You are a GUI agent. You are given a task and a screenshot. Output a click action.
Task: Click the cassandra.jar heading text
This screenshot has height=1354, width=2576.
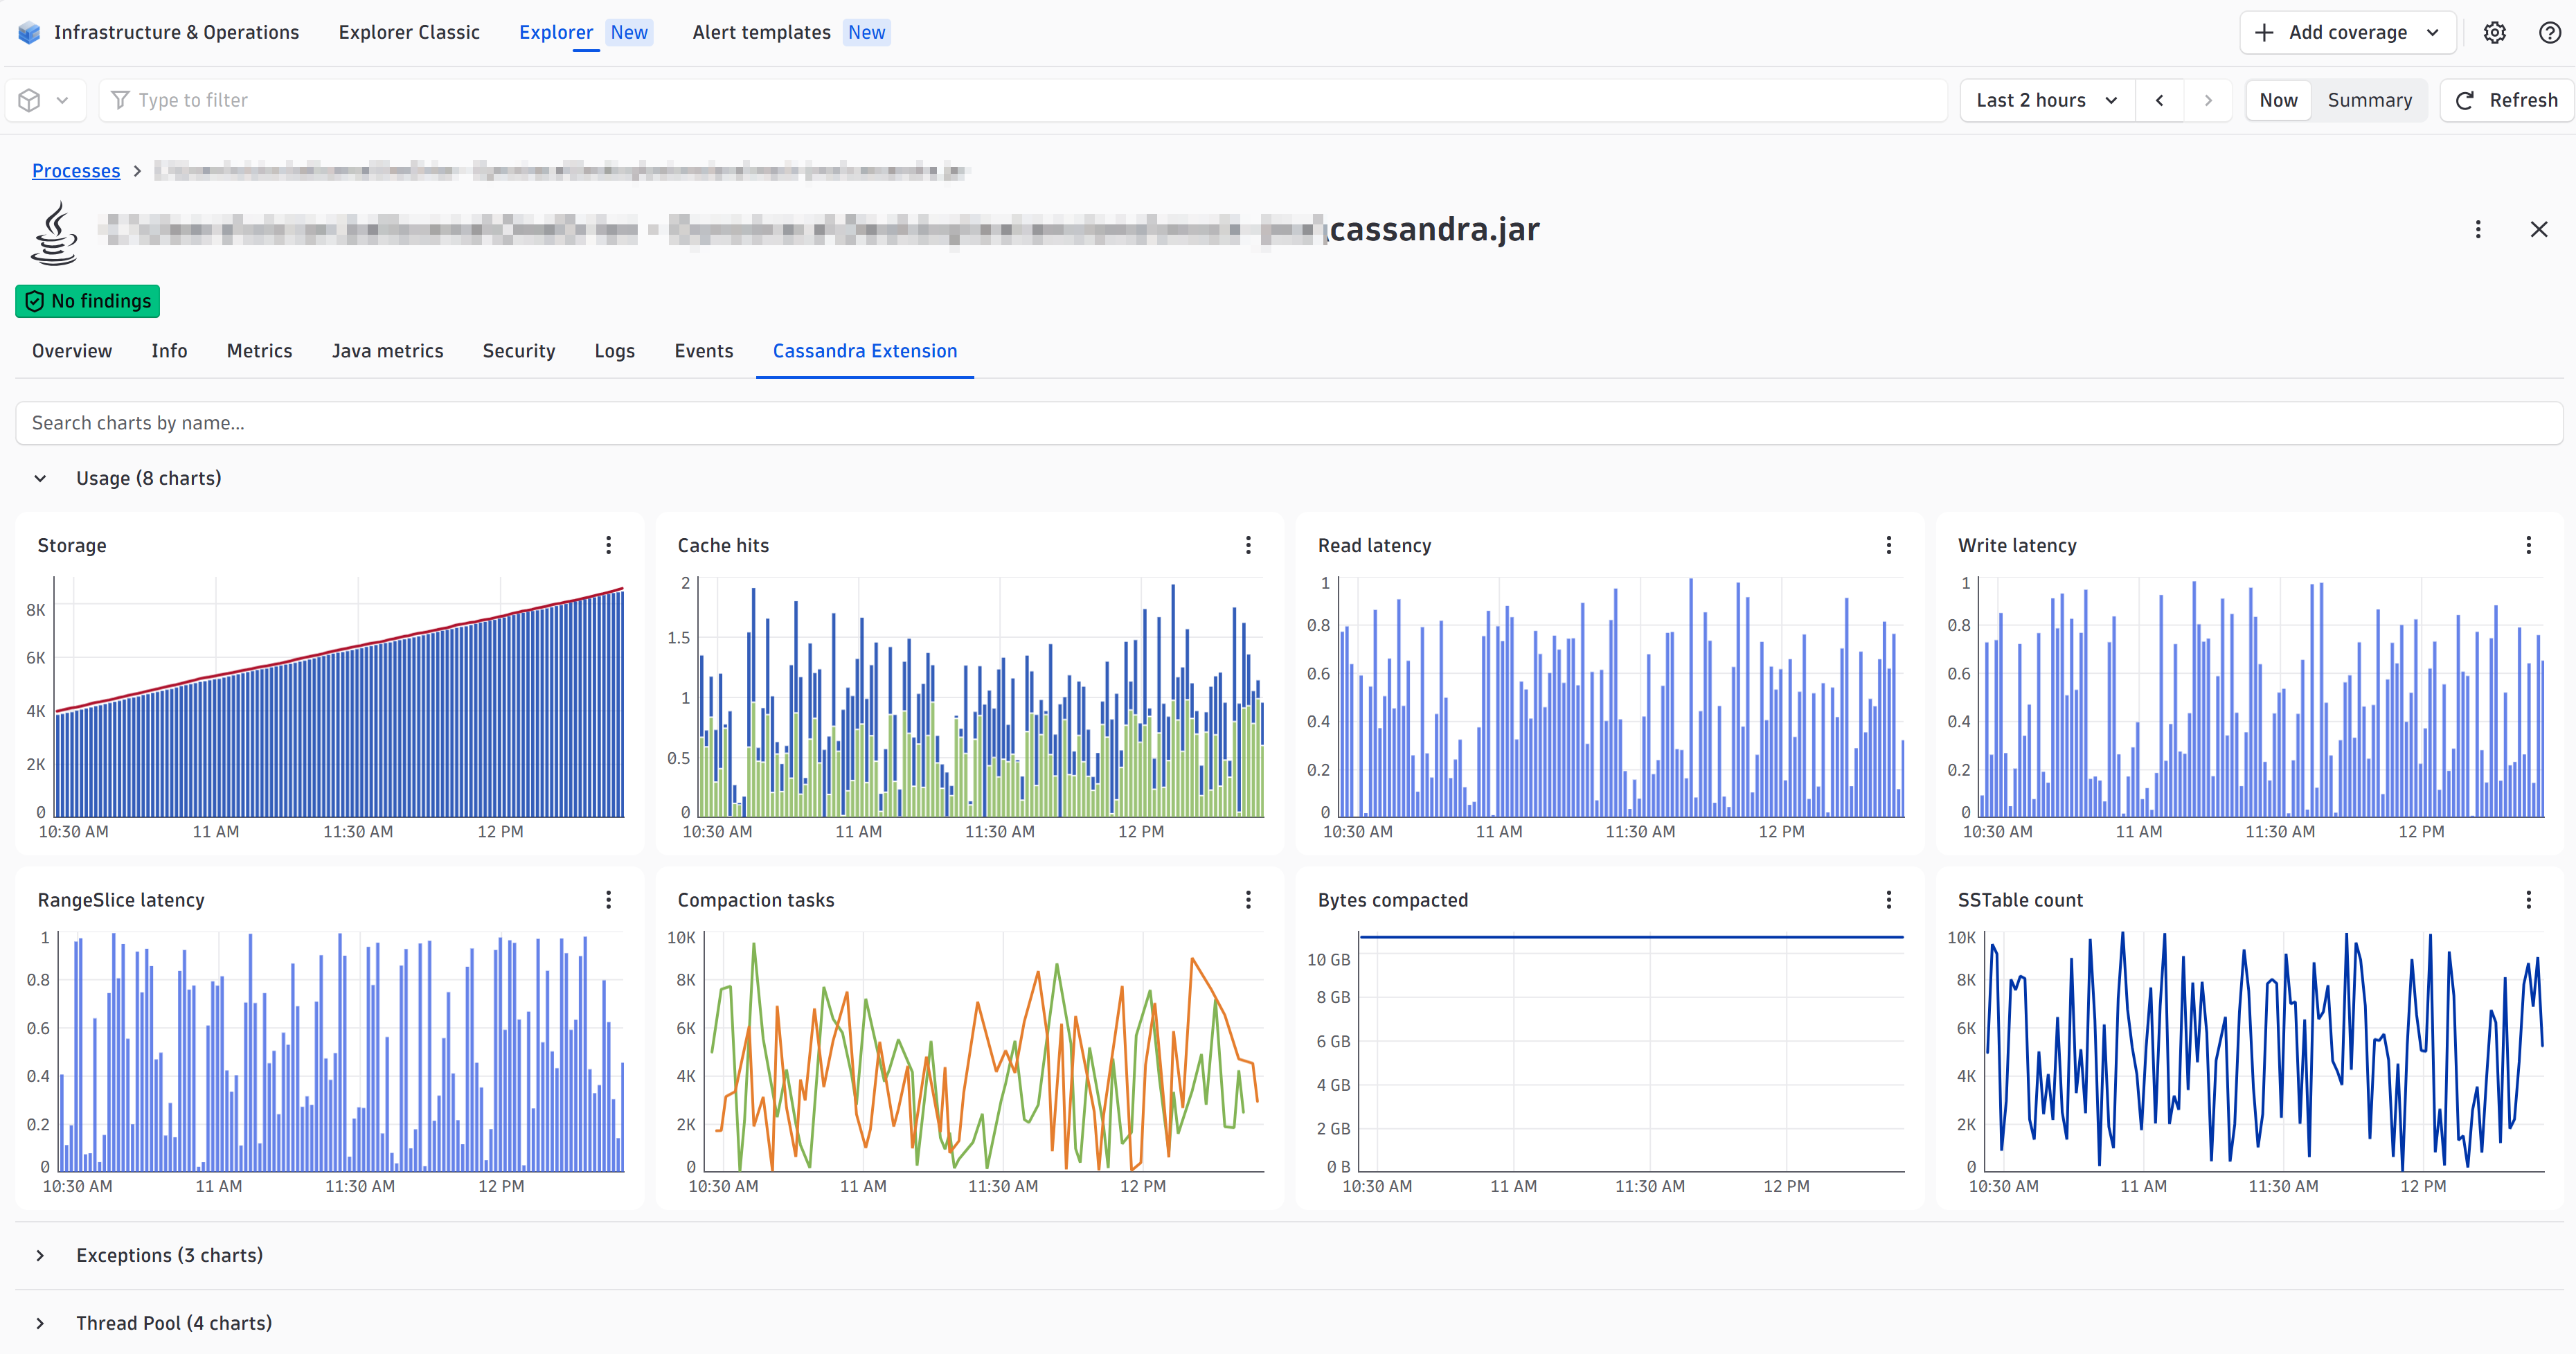(x=1435, y=229)
